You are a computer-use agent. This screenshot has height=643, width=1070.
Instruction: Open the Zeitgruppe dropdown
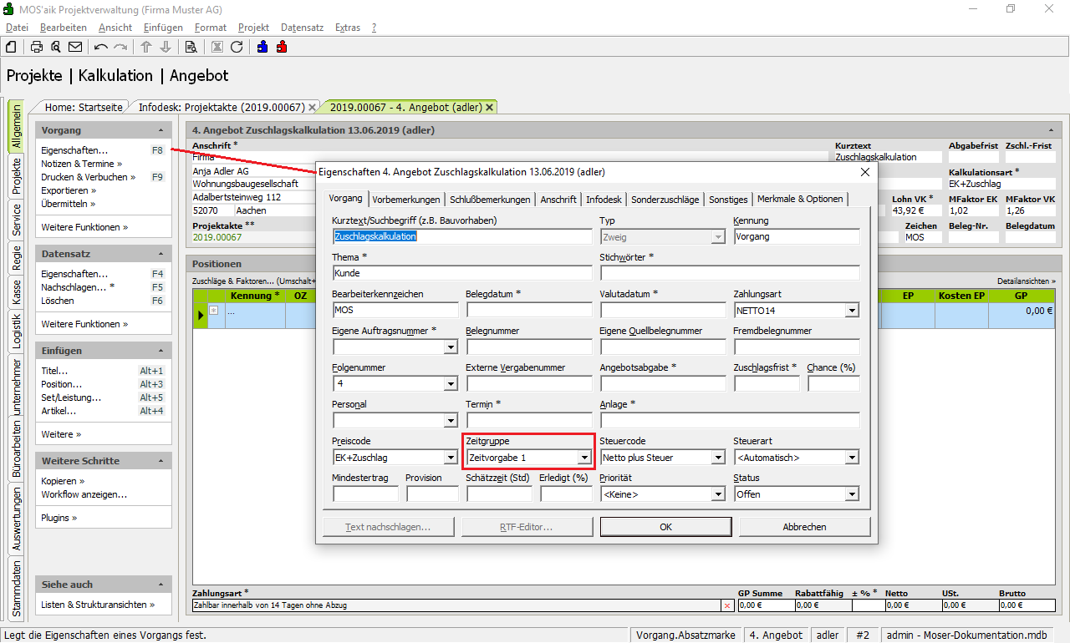(584, 458)
